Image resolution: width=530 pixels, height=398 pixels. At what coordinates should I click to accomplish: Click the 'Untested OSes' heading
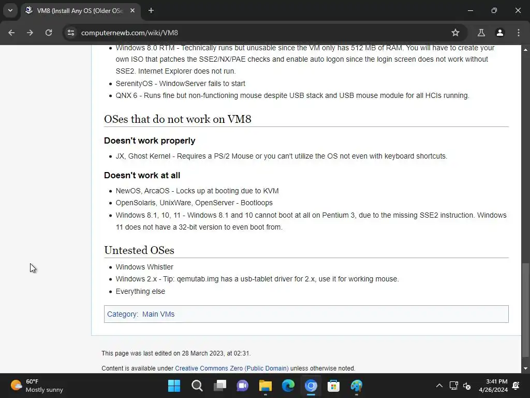click(139, 250)
